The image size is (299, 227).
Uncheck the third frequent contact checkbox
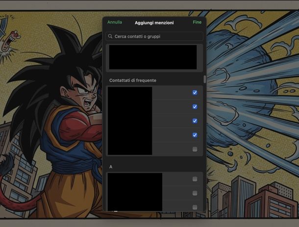point(195,121)
